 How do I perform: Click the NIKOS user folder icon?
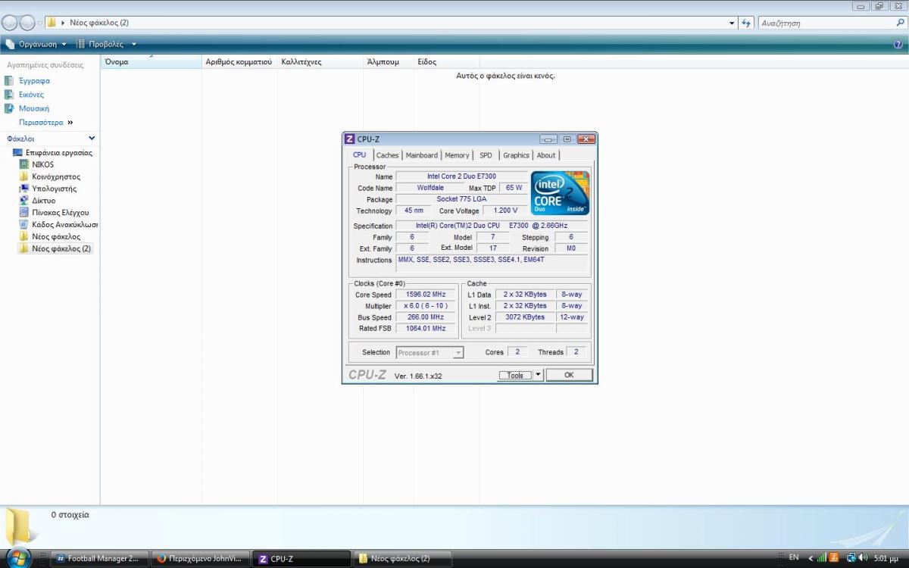pyautogui.click(x=24, y=164)
